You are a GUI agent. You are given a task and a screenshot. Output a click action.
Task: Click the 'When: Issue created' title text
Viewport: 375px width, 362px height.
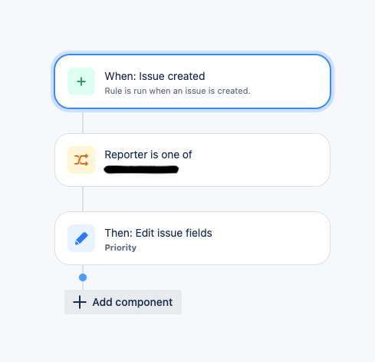point(155,76)
